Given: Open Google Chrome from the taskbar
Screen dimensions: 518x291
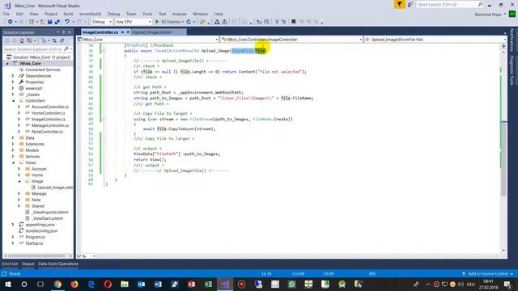Looking at the screenshot, I should coord(57,284).
